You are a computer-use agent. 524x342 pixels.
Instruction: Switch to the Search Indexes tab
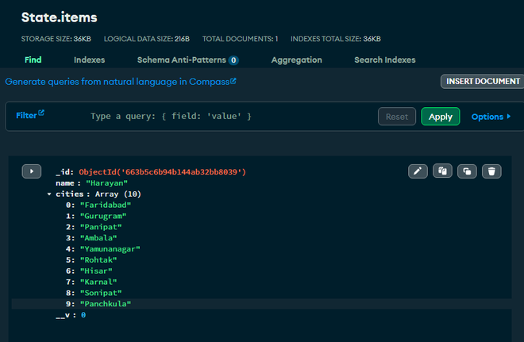pos(384,60)
